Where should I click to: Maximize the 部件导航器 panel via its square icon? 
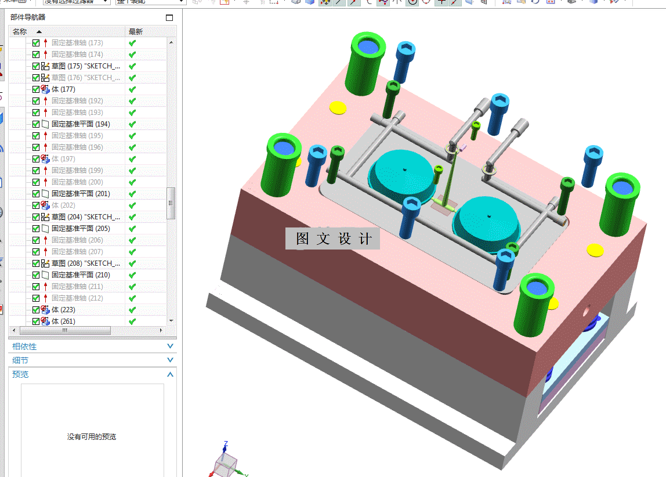169,17
